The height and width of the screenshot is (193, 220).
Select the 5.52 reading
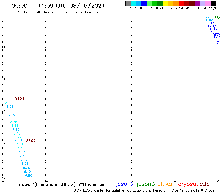coord(21,148)
